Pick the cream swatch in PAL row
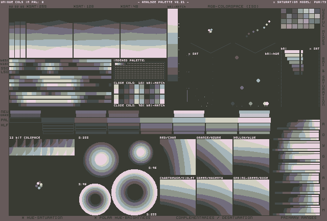The image size is (327, 221). 222,120
